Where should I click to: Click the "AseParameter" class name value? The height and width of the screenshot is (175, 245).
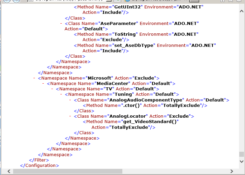coord(118,24)
